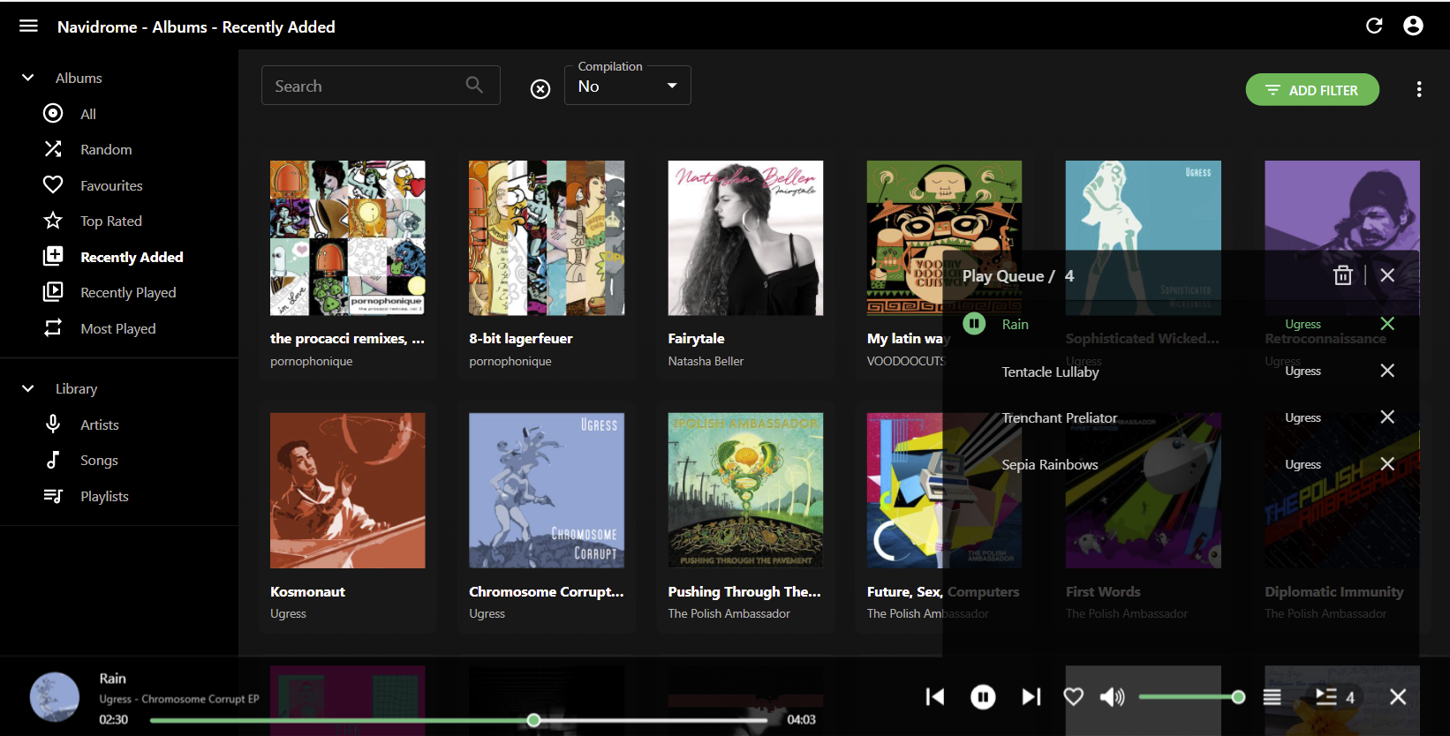This screenshot has height=736, width=1450.
Task: Remove Tentacle Lullaby from the play queue
Action: pyautogui.click(x=1387, y=371)
